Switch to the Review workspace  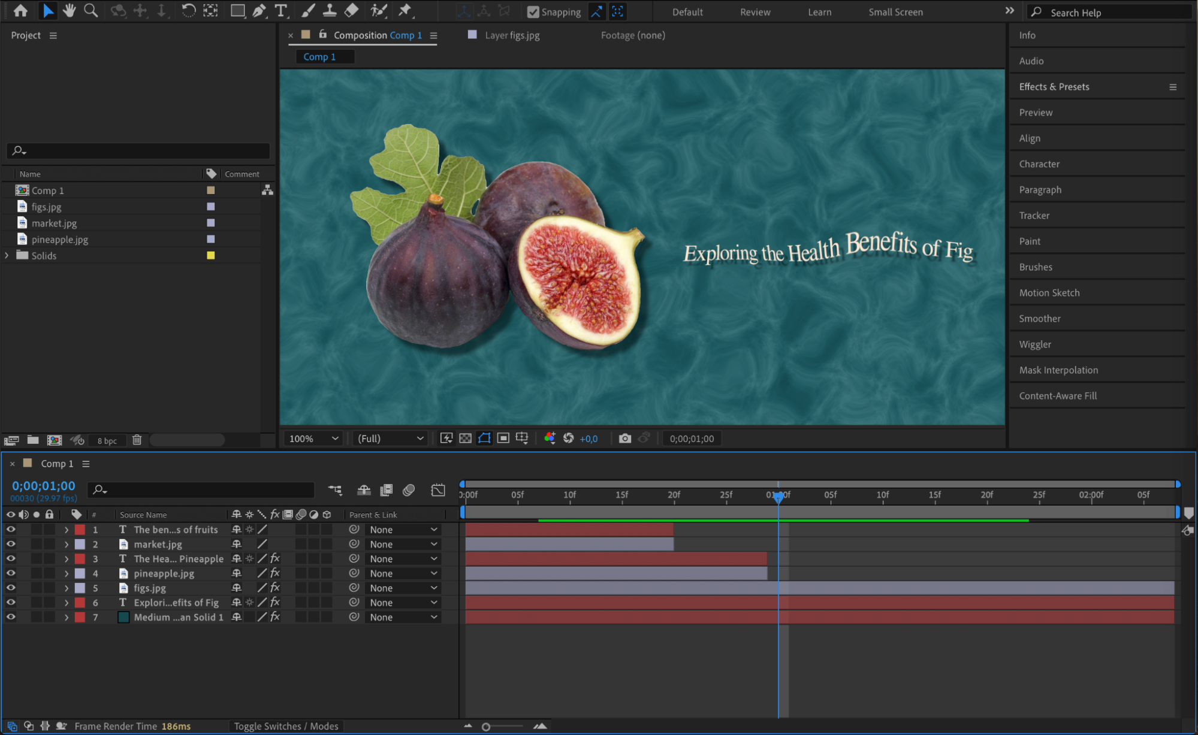coord(755,12)
